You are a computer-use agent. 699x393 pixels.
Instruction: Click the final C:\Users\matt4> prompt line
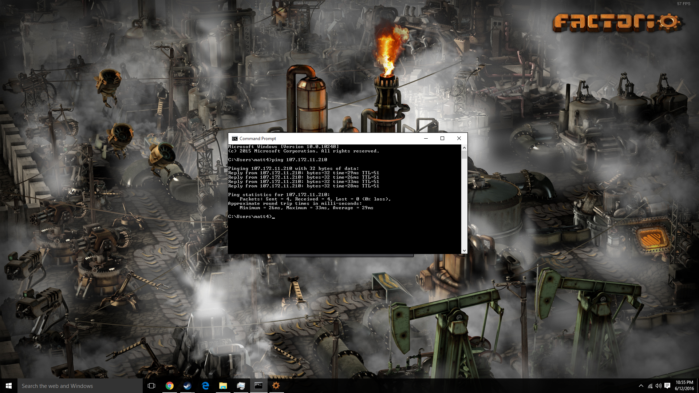point(251,217)
